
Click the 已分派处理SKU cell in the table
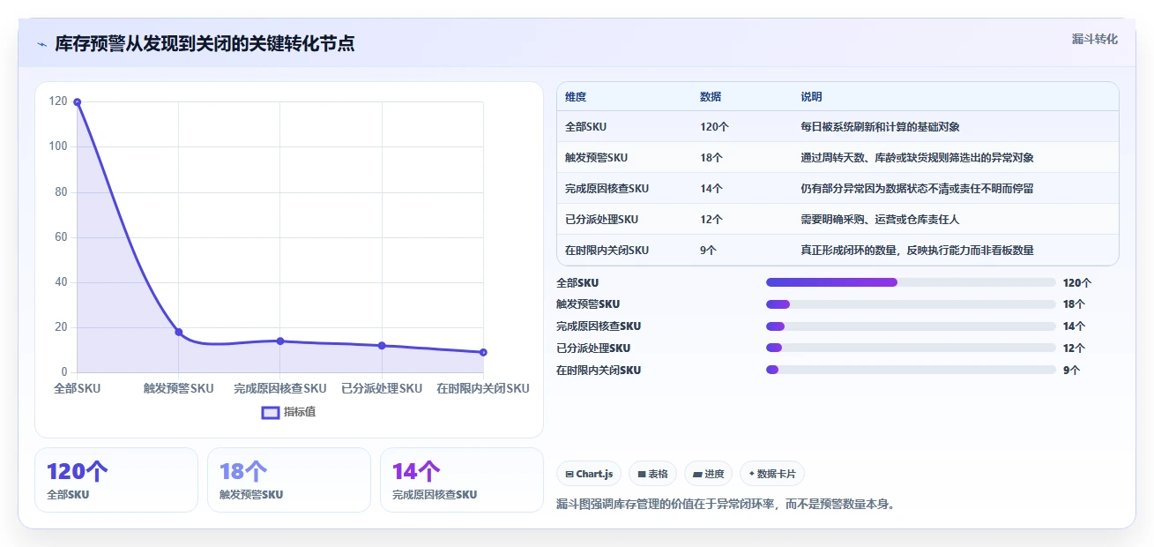point(600,220)
